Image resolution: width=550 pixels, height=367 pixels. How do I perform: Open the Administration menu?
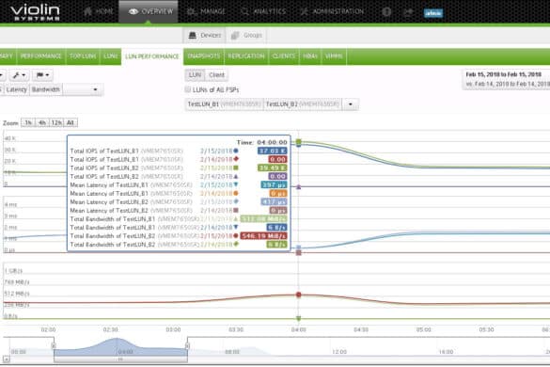point(333,11)
